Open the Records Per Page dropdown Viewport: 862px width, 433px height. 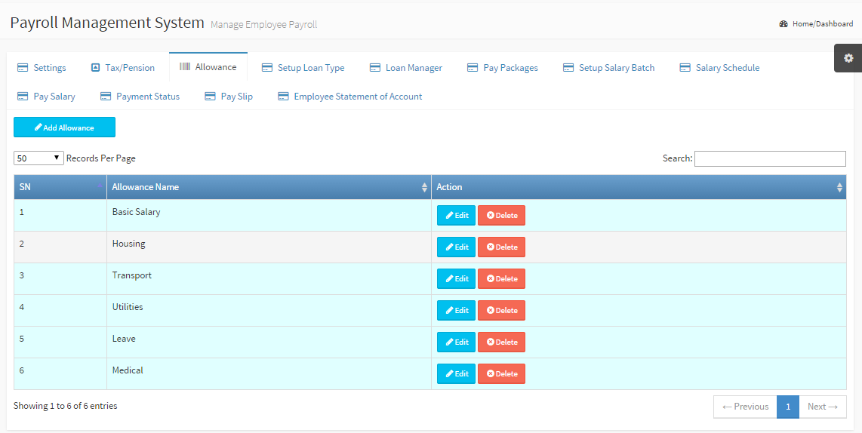(39, 158)
